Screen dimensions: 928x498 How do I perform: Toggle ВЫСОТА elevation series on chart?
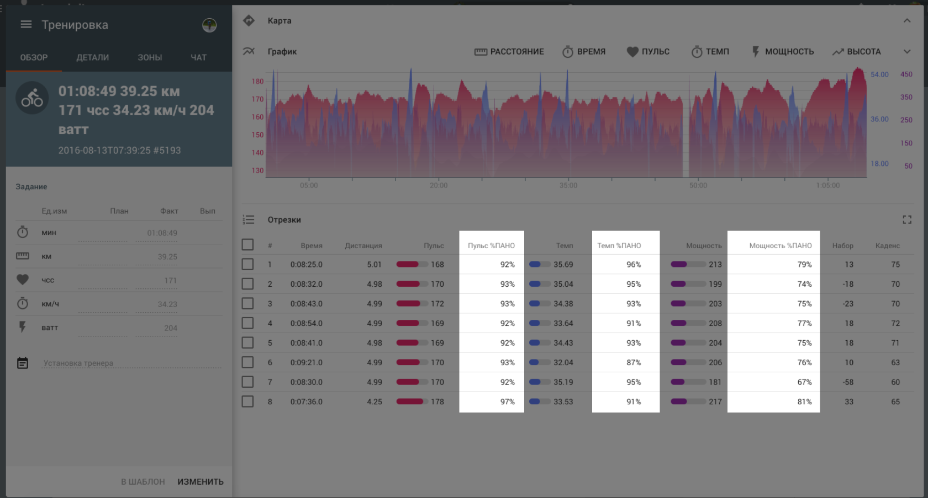click(838, 52)
